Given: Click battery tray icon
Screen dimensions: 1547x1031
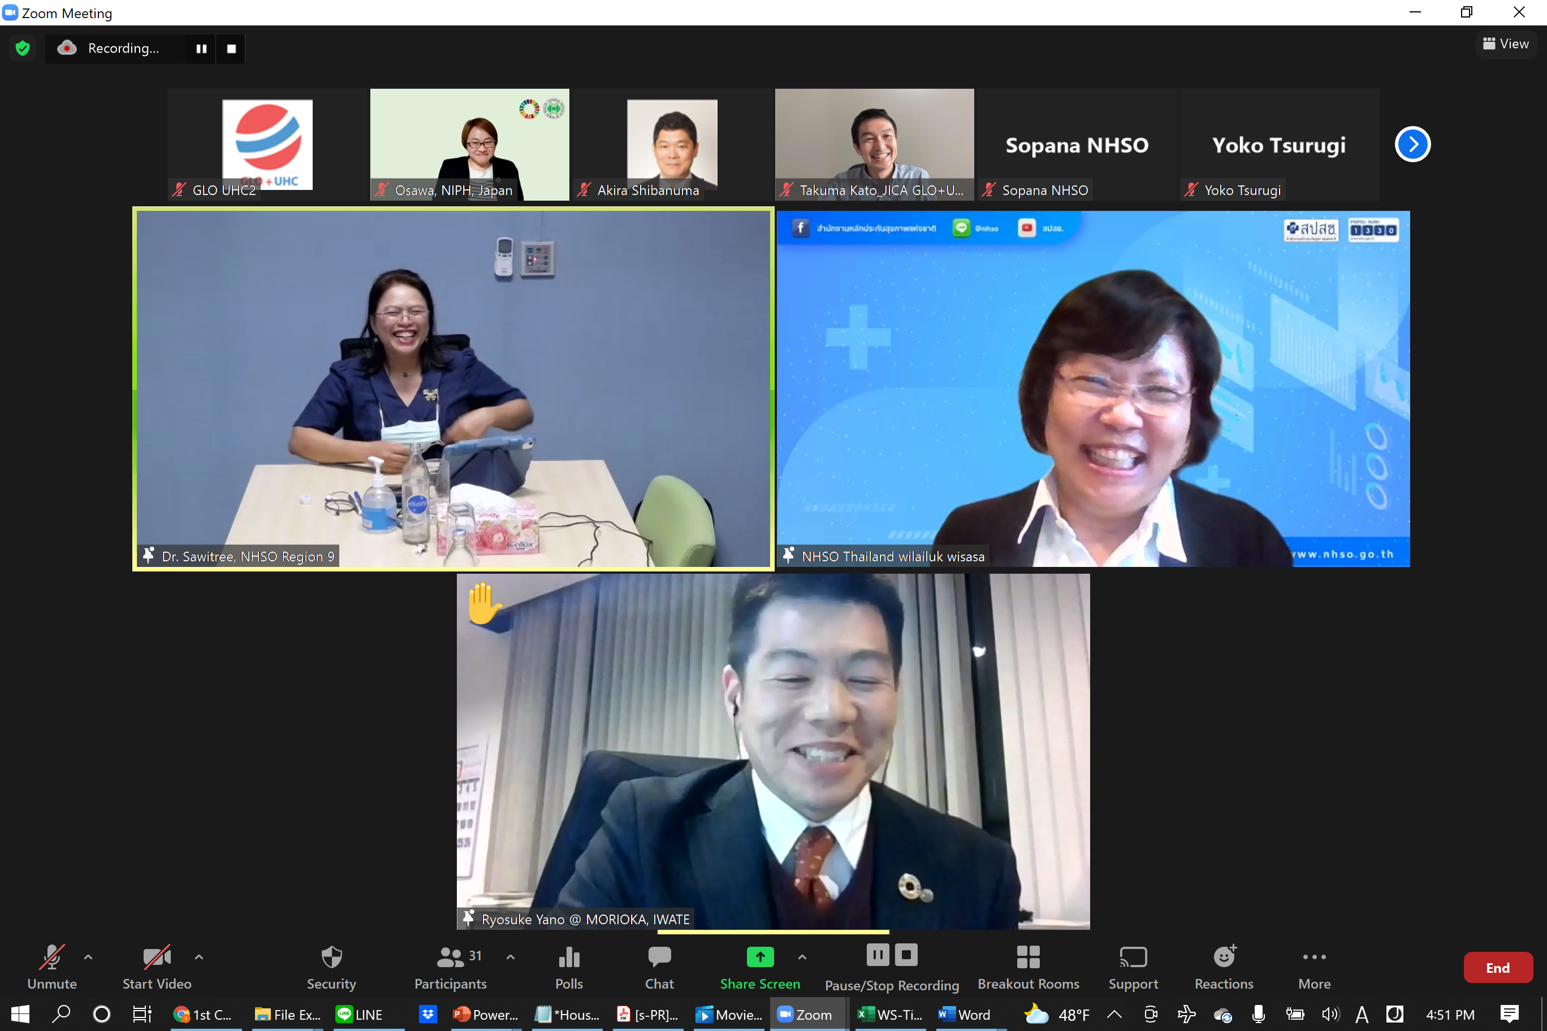Looking at the screenshot, I should 1296,1015.
